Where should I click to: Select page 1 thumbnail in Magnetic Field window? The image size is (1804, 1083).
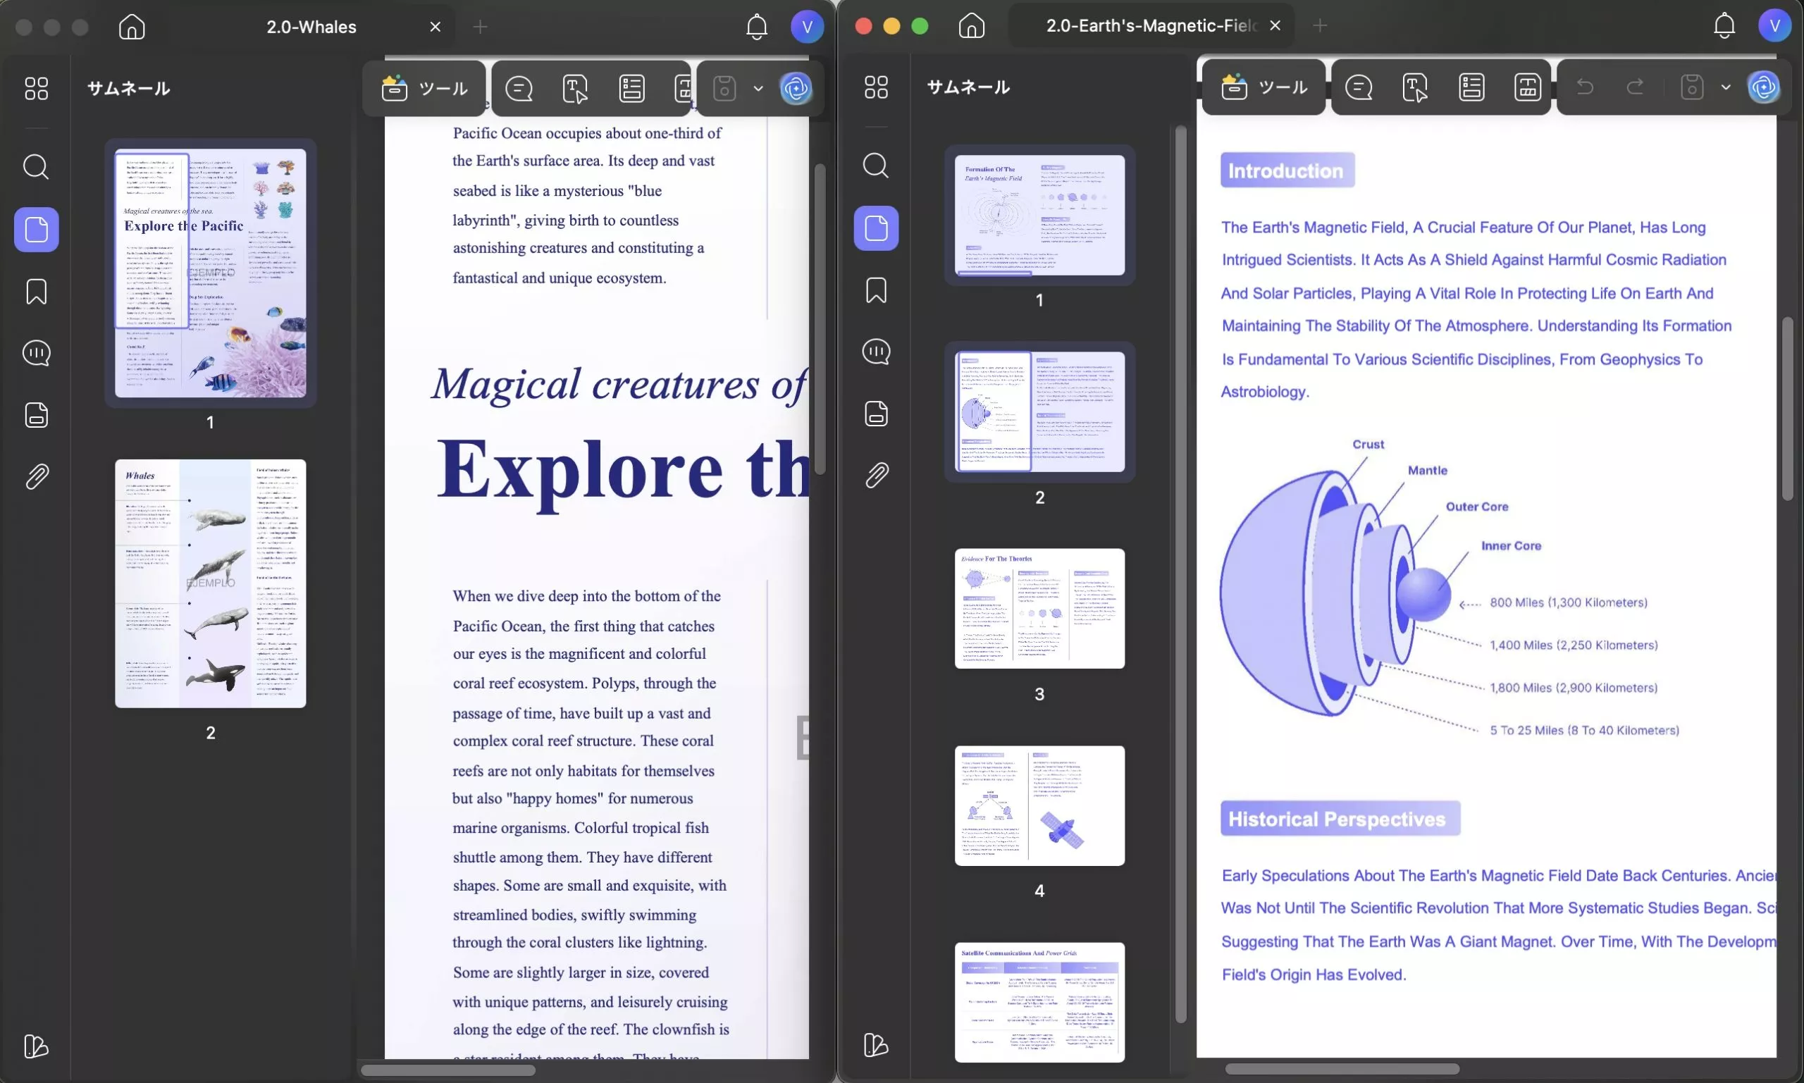click(1039, 214)
